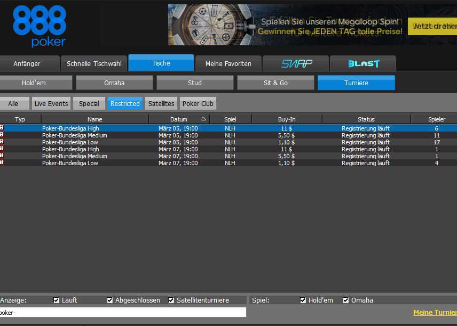Open the Poker Club filter
Viewport: 457px width, 326px height.
198,103
